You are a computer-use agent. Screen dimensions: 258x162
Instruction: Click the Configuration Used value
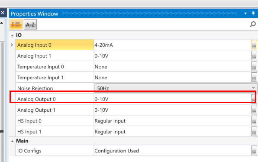click(x=116, y=151)
